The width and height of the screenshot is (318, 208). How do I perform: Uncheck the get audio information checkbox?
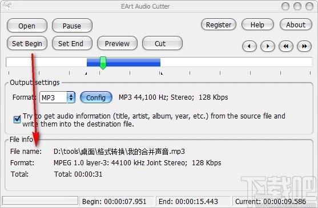pyautogui.click(x=17, y=119)
